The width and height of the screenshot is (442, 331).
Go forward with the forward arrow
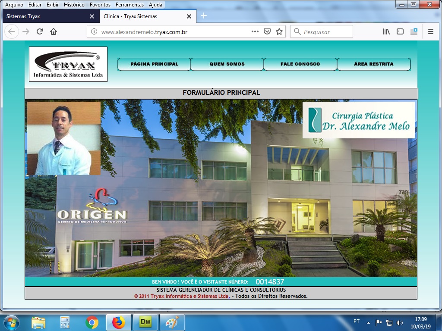tap(26, 31)
